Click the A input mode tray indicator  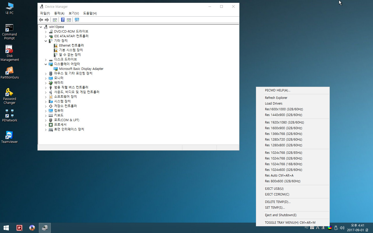pos(318,228)
